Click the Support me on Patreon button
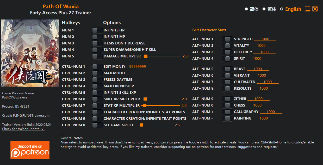The width and height of the screenshot is (323, 165). (30, 150)
